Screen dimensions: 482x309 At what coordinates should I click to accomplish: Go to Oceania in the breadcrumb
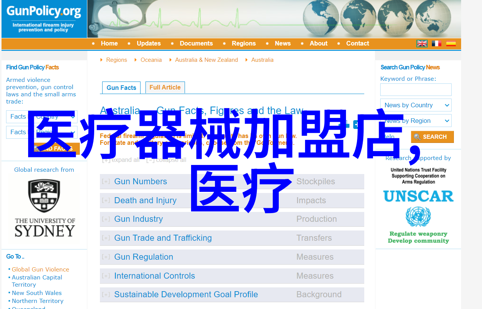tap(151, 60)
